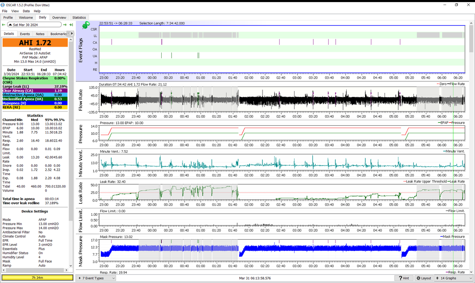Click the Mar 31 06:13:58.576 status text
Screen dimensions: 475x283
pyautogui.click(x=255, y=278)
